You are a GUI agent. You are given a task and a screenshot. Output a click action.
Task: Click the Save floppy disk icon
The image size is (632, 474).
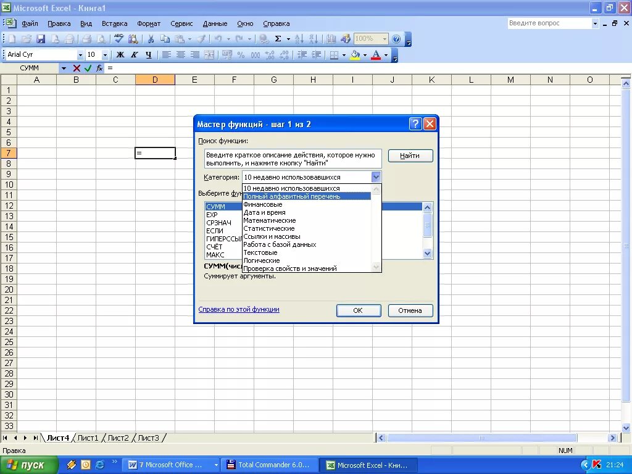[x=41, y=39]
